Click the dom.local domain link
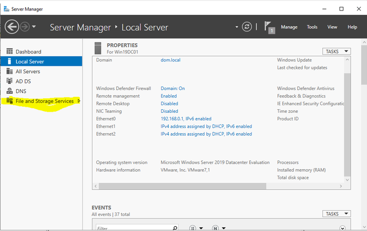This screenshot has height=231, width=367. [x=170, y=60]
